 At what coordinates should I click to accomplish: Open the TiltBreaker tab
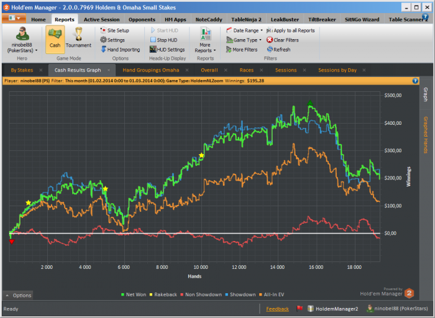tap(322, 19)
